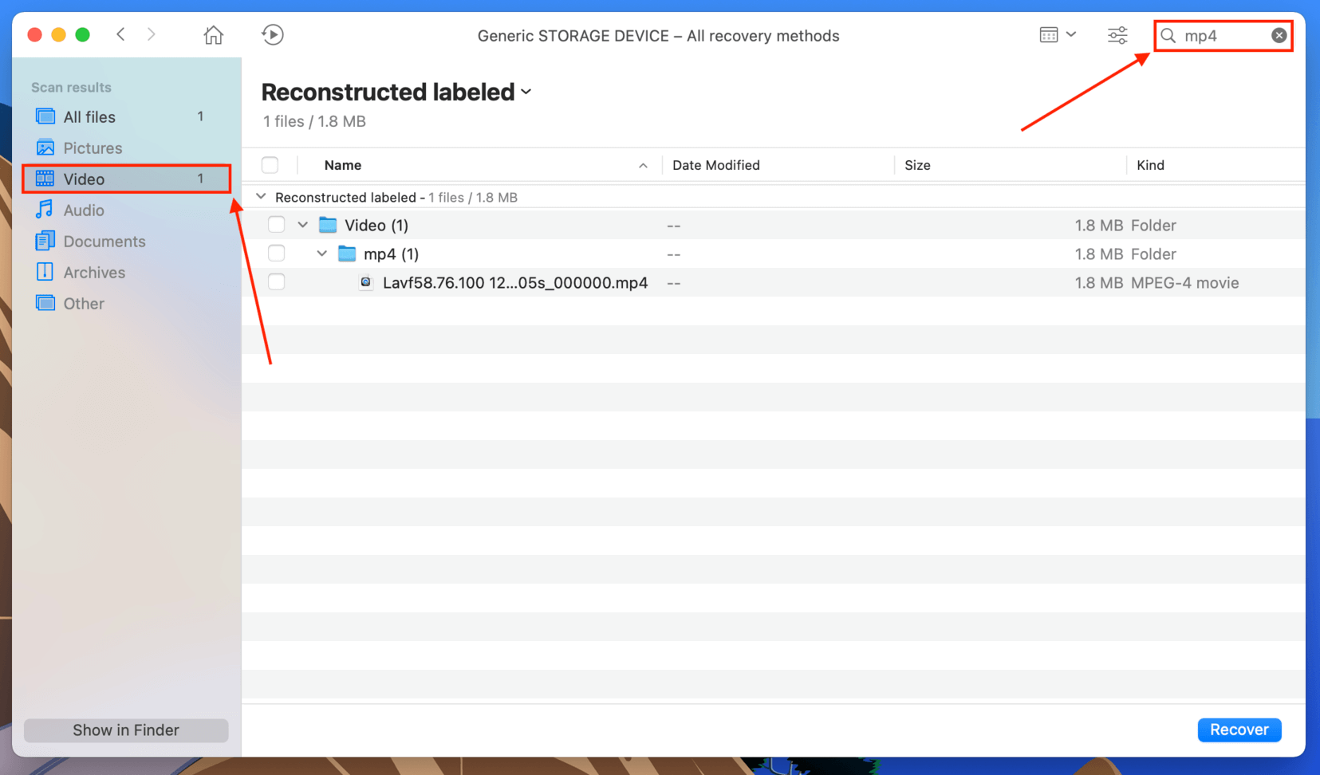Collapse the mp4 (1) folder
1320x775 pixels.
point(322,254)
